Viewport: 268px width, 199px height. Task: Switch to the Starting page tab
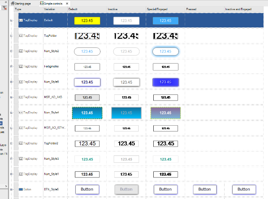[21, 4]
